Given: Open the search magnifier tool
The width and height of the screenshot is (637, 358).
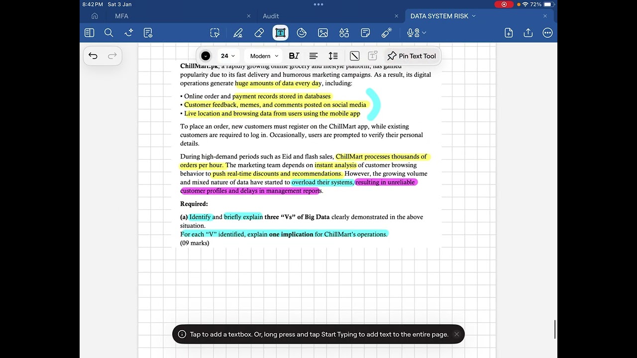Looking at the screenshot, I should point(108,33).
